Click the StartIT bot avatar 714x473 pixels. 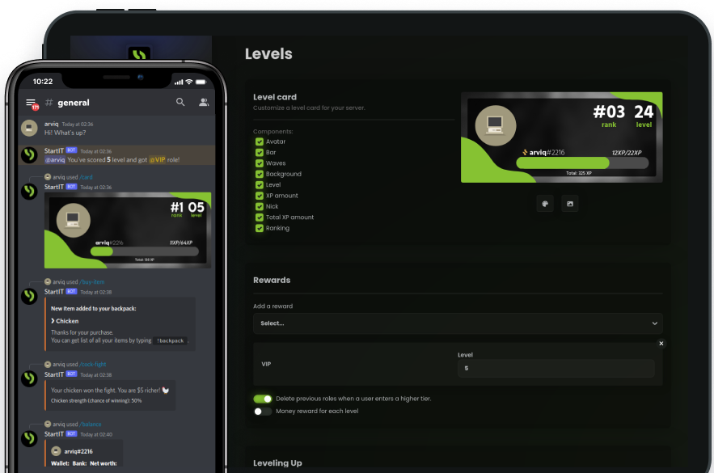(30, 154)
